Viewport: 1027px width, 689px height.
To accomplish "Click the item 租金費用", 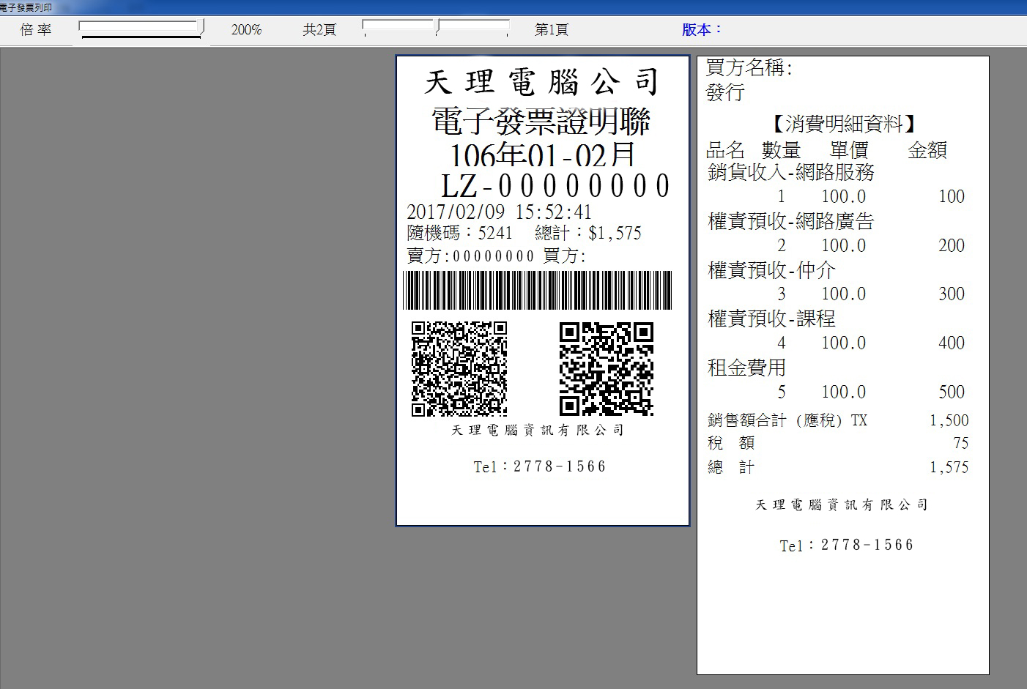I will (x=746, y=368).
